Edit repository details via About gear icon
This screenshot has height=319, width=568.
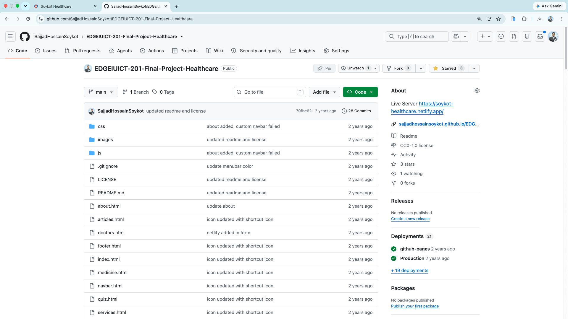[477, 91]
